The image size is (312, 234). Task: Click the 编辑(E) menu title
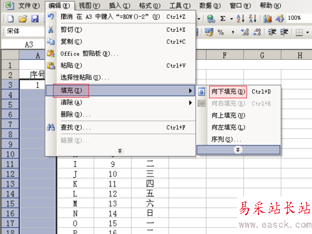pyautogui.click(x=59, y=6)
